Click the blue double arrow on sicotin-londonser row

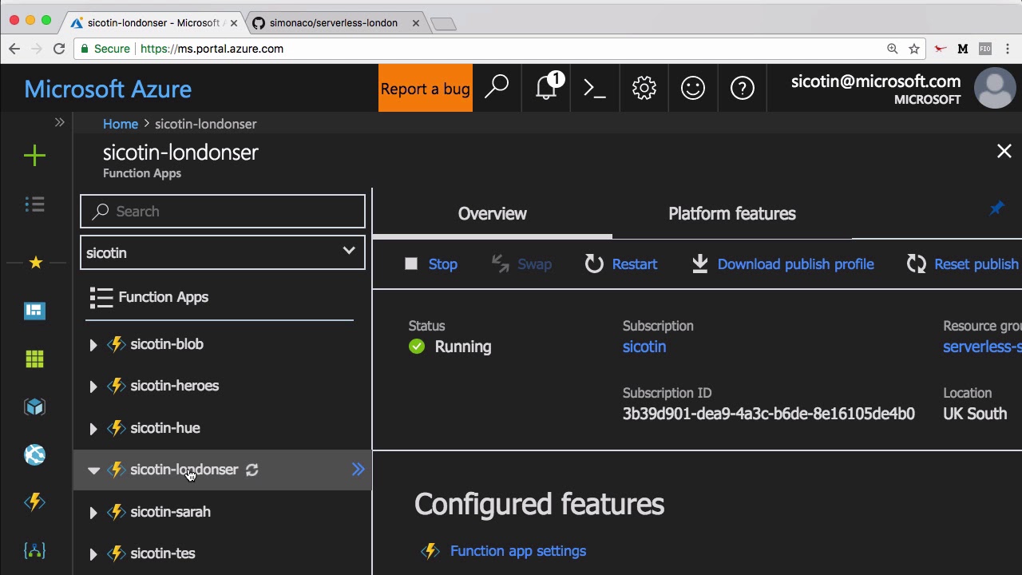(x=358, y=470)
